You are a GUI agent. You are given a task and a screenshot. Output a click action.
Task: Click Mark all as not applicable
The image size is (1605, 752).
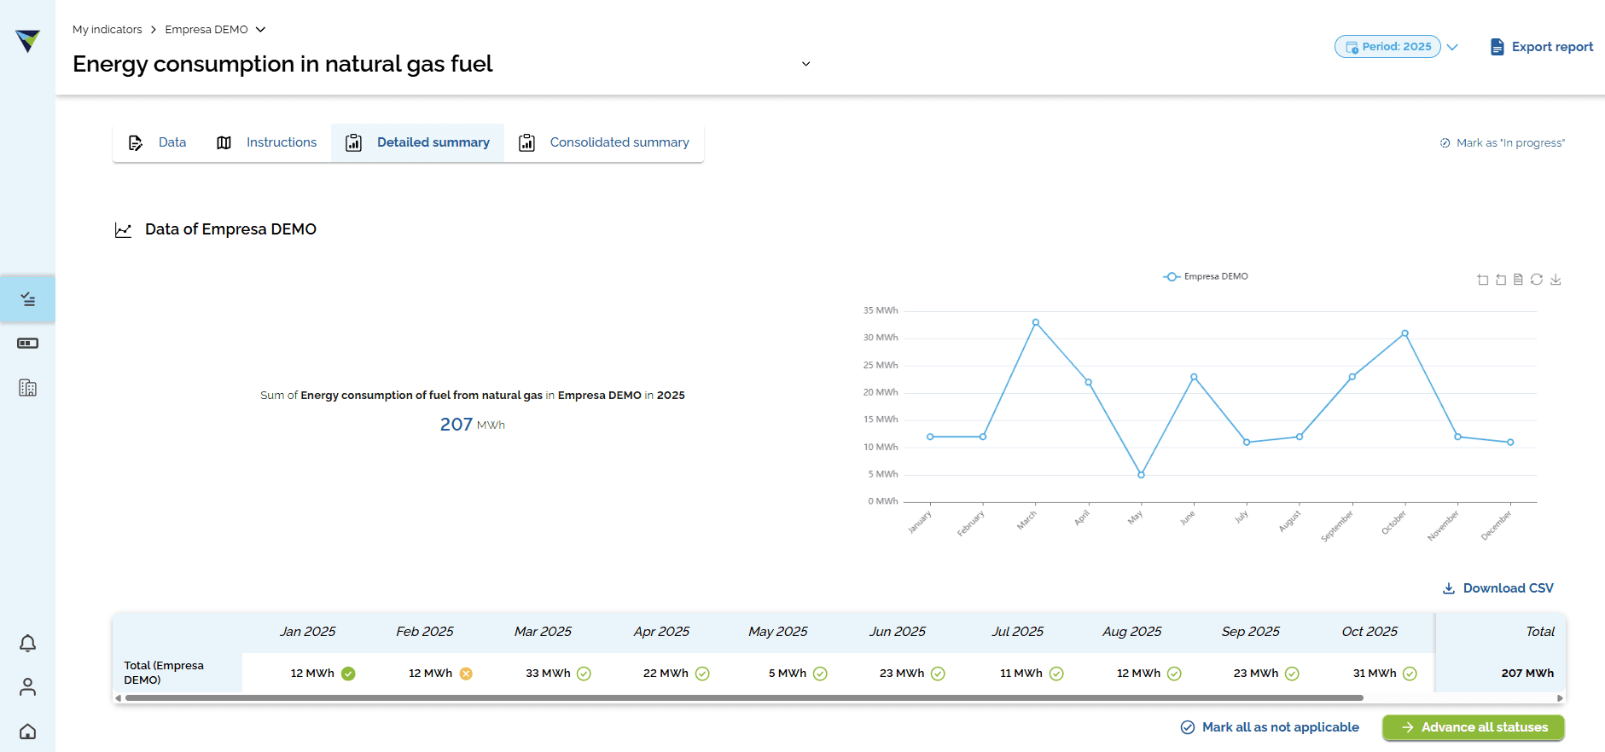[1270, 727]
